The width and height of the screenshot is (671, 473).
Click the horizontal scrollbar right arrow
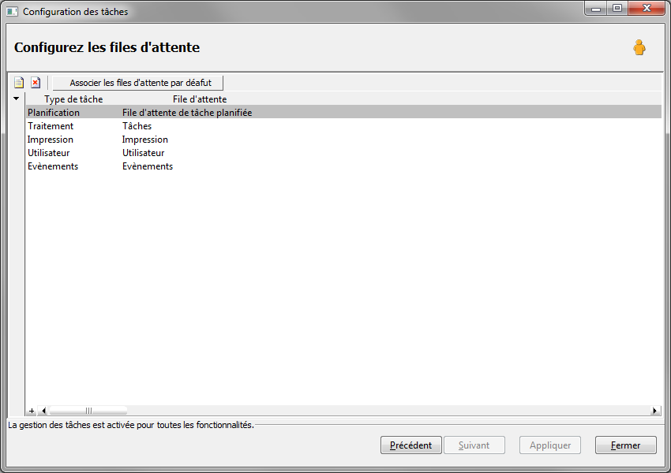(x=654, y=411)
